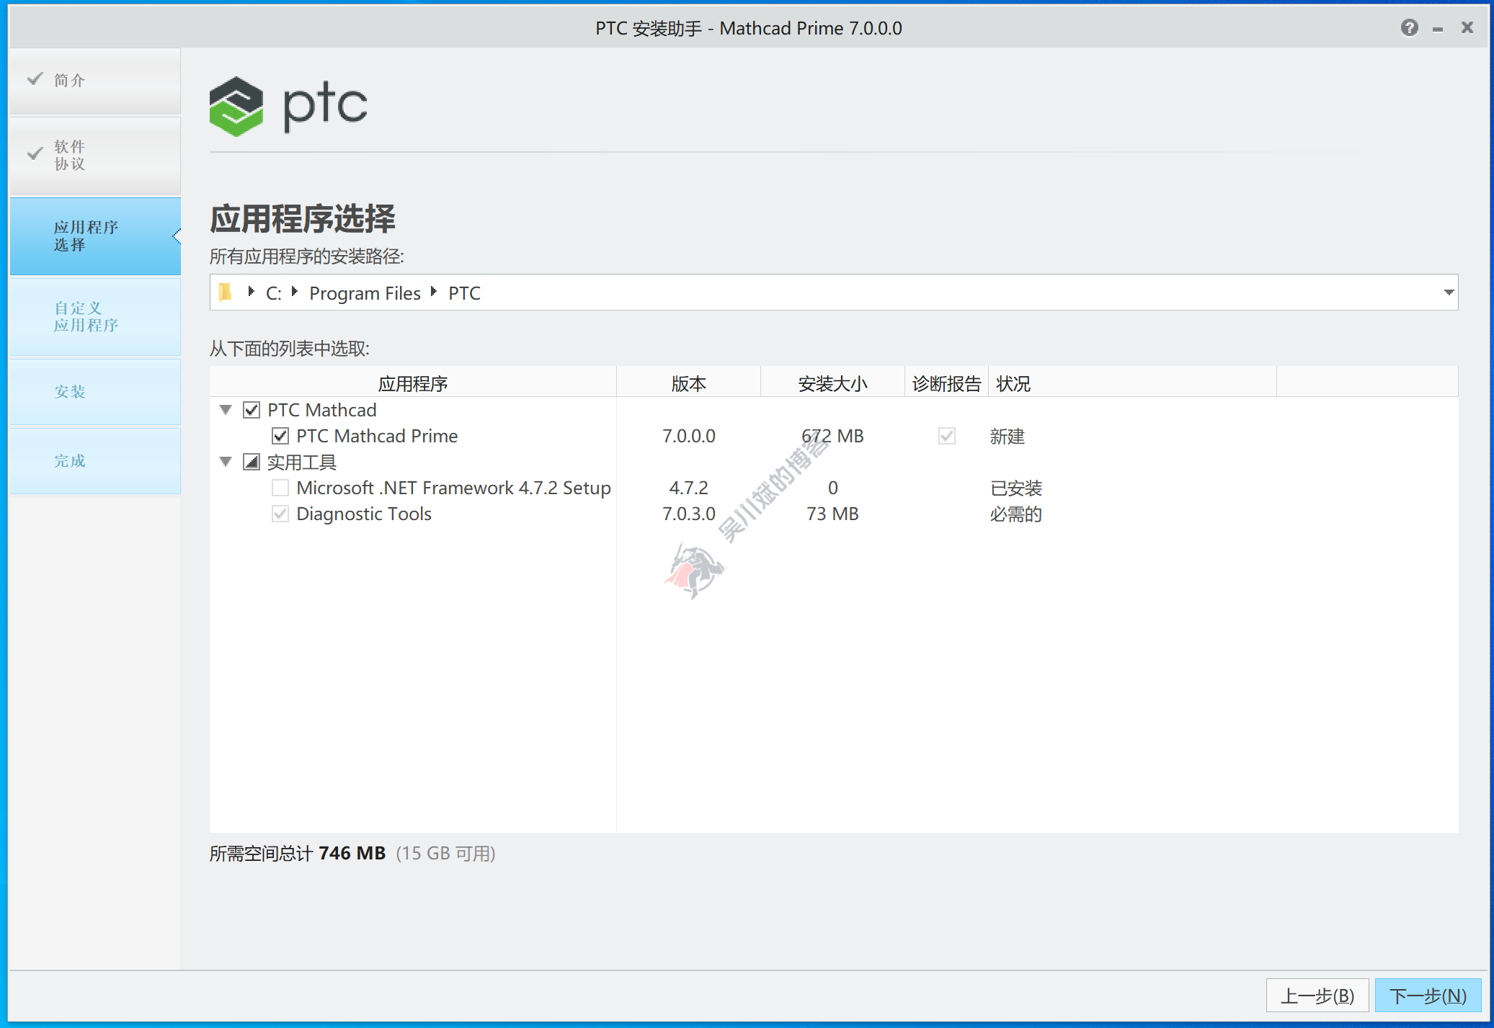Image resolution: width=1494 pixels, height=1028 pixels.
Task: Toggle the PTC Mathcad group checkbox
Action: click(x=251, y=410)
